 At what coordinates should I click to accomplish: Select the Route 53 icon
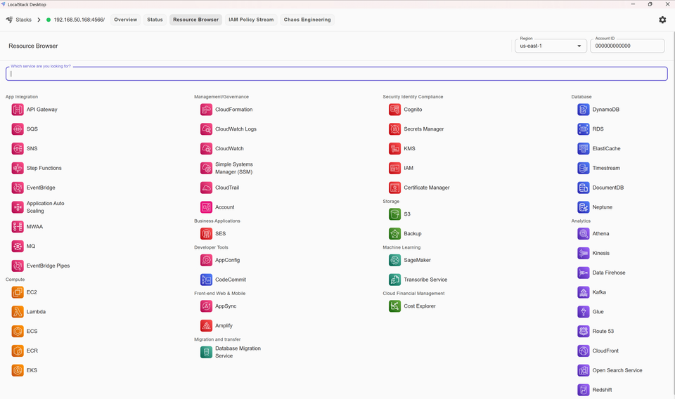[x=584, y=331]
